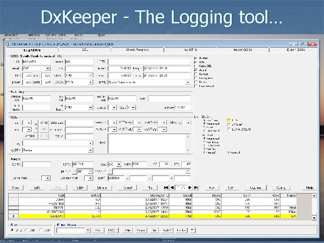The width and height of the screenshot is (324, 243).
Task: Select the User sort radio button
Action: point(40,230)
